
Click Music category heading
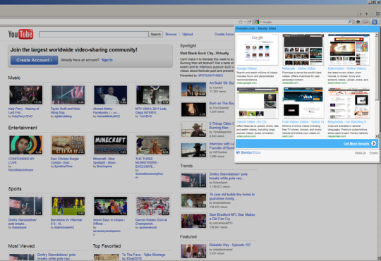(x=14, y=78)
